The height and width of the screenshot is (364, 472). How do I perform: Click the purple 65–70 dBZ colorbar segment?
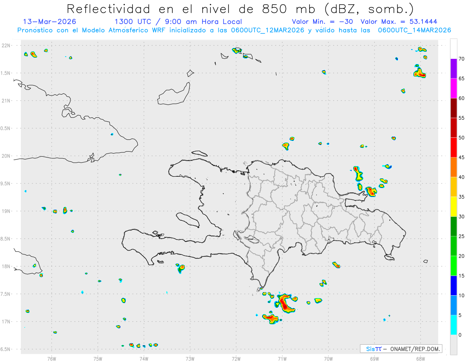coord(454,69)
